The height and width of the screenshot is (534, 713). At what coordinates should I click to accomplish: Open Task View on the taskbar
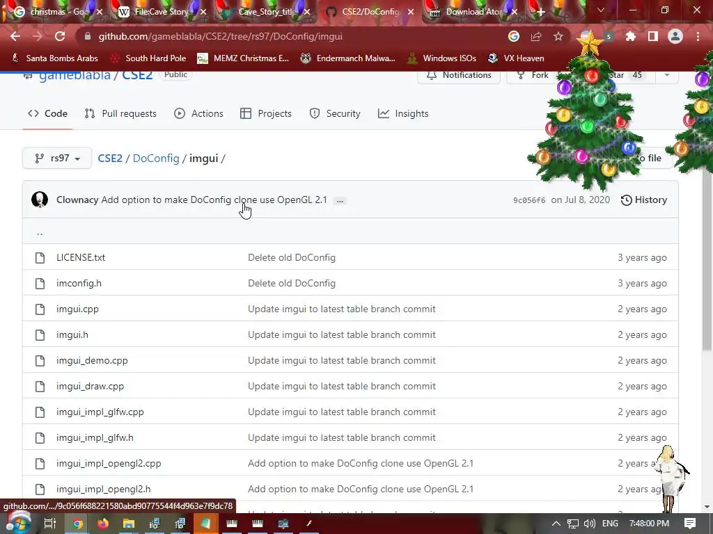click(49, 524)
